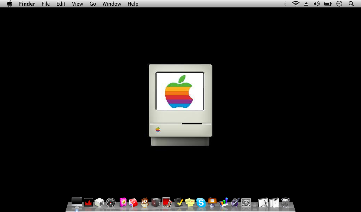Viewport: 361px width, 212px height.
Task: Open the dark cube transfer app
Action: coord(155,202)
